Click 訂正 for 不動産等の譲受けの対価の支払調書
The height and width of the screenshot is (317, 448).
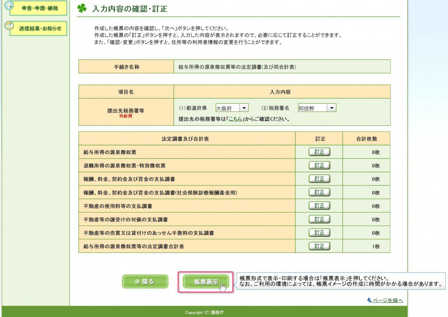coord(319,219)
